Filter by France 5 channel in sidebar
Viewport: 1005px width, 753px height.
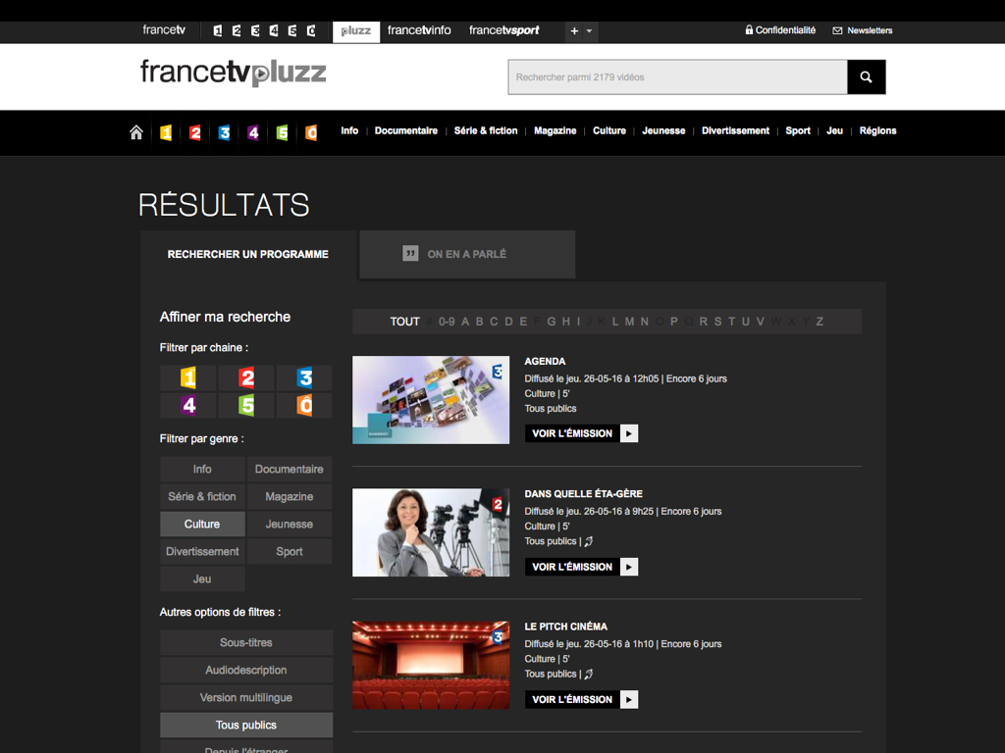[246, 405]
